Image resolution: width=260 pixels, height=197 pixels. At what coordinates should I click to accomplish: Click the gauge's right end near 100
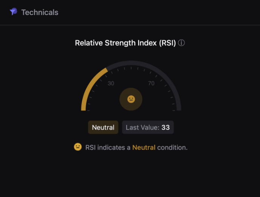point(179,108)
